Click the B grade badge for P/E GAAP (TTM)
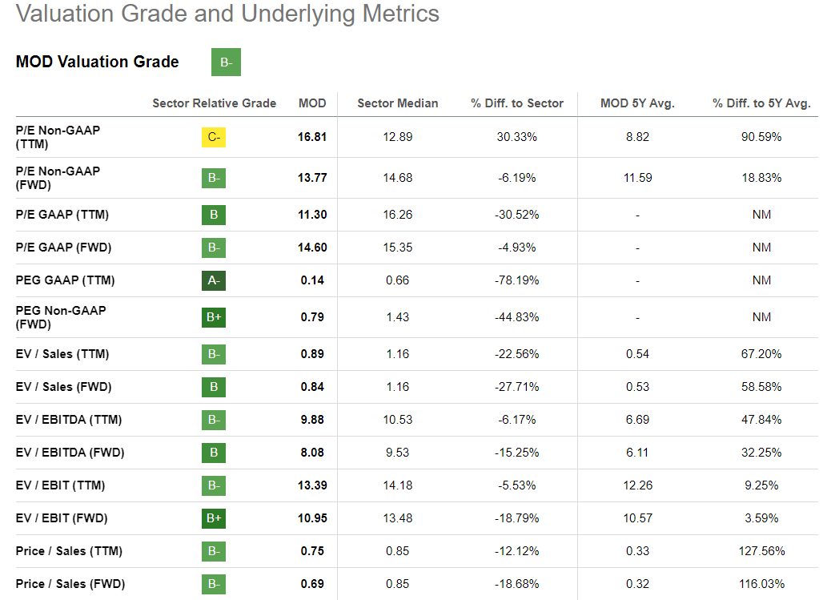 214,215
